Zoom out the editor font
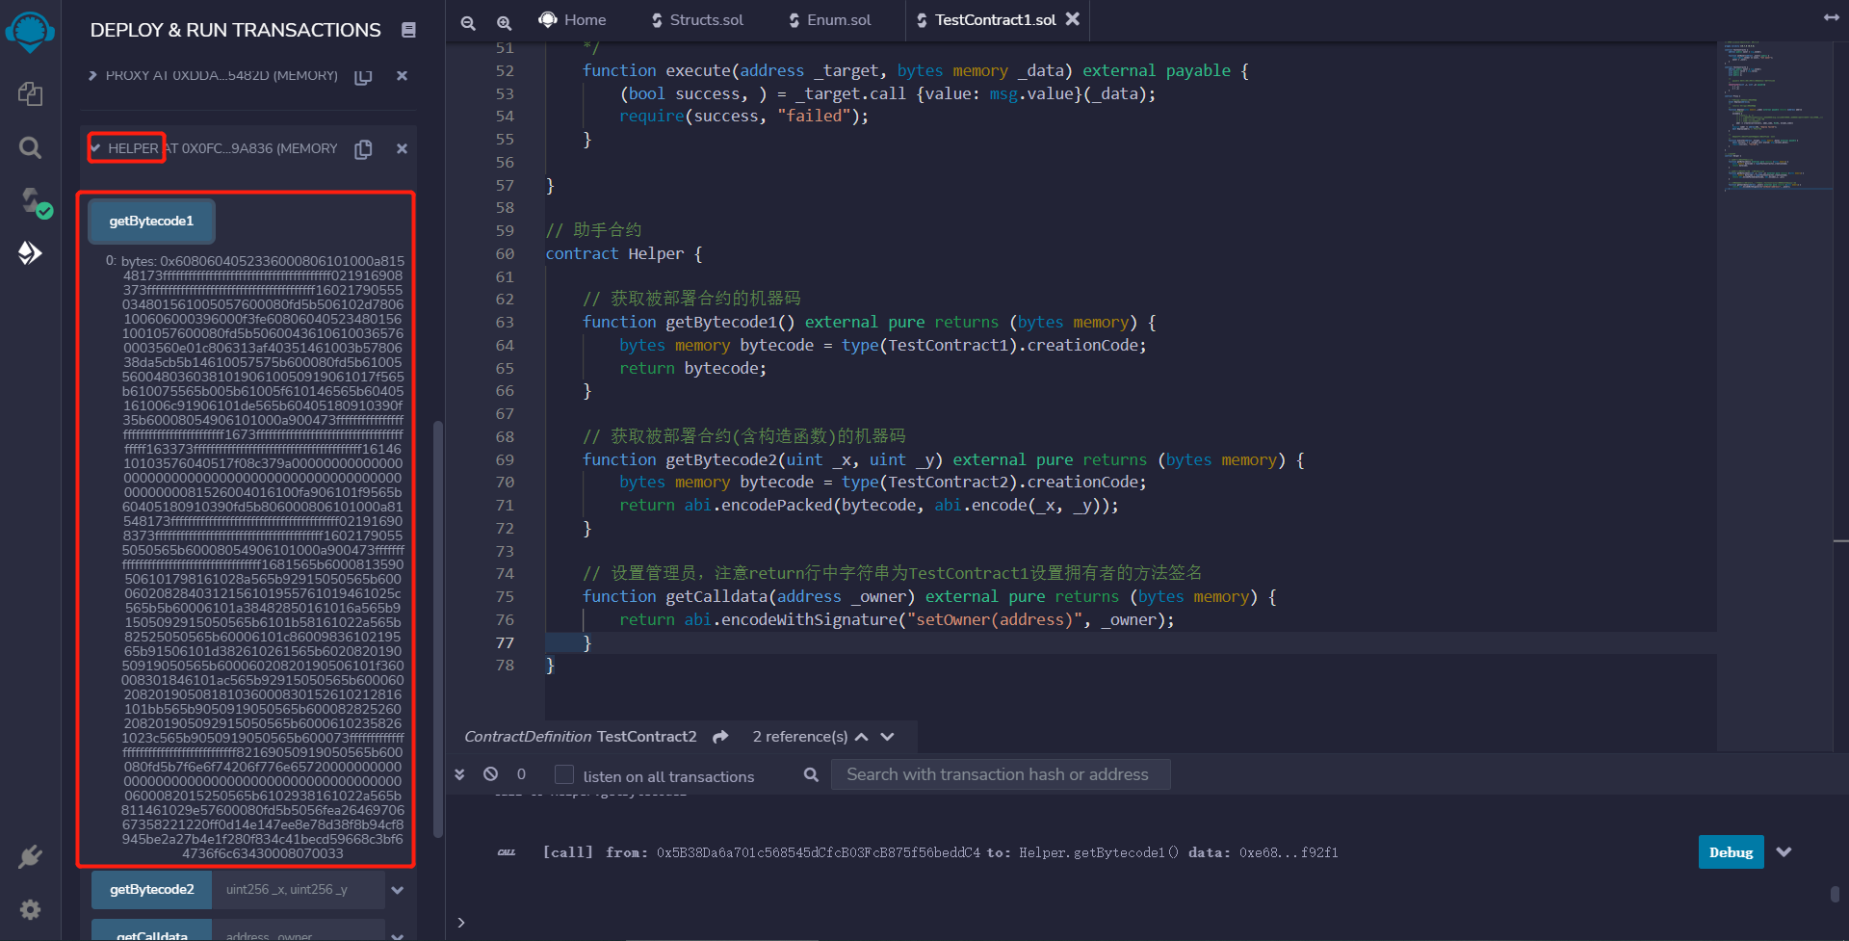Screen dimensions: 1849x941 (x=468, y=22)
